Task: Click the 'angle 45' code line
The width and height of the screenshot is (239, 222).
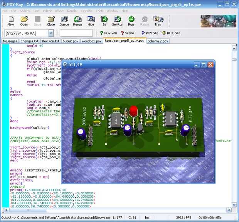Action: tap(35, 46)
